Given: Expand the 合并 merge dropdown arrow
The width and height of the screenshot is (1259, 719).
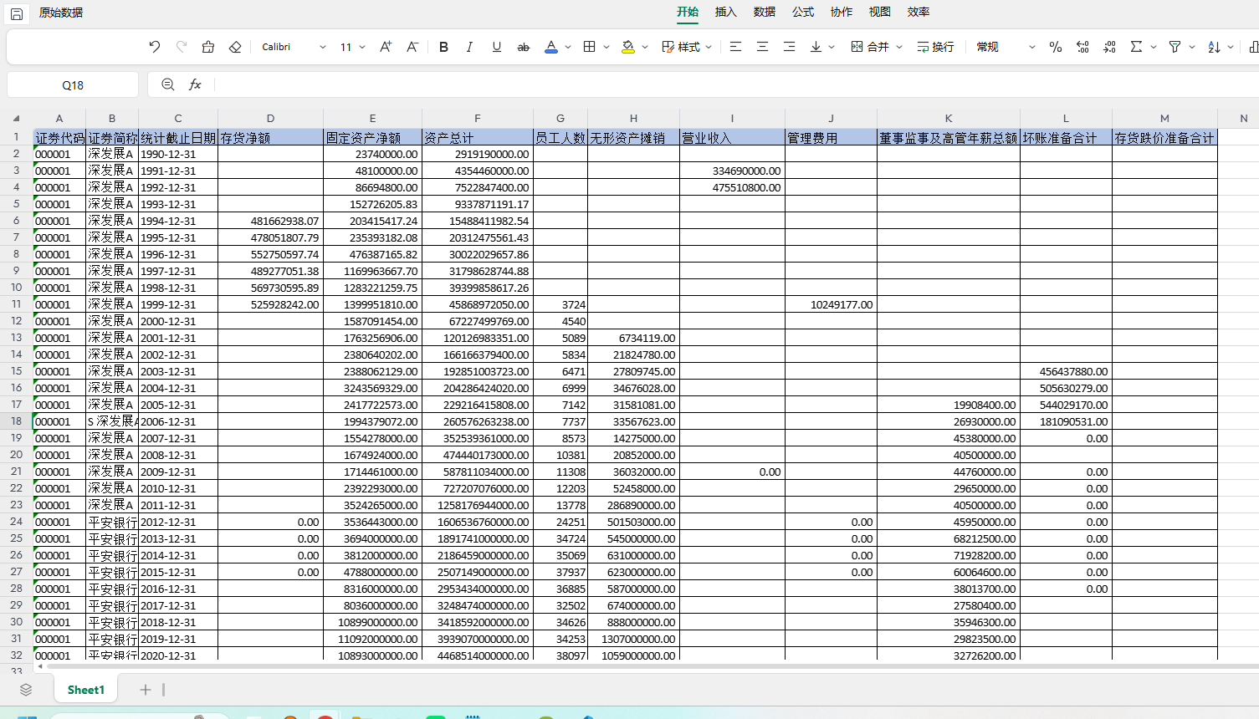Looking at the screenshot, I should [x=899, y=47].
